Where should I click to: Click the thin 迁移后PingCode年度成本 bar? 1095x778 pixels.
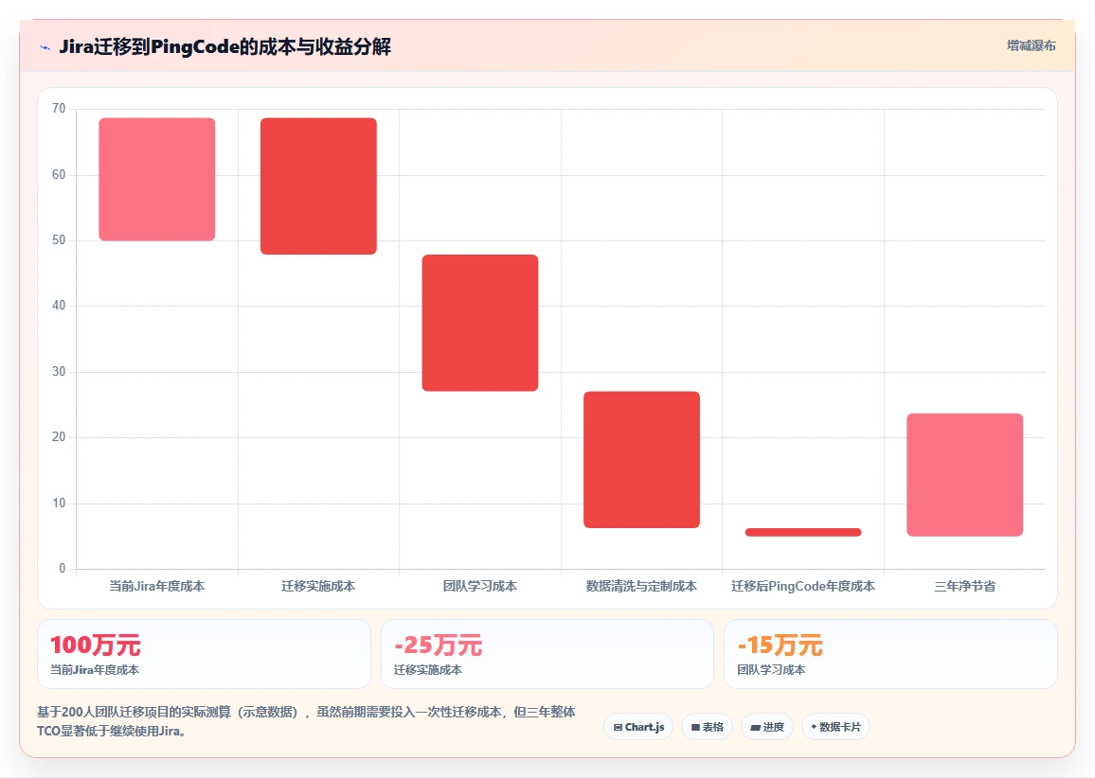pyautogui.click(x=803, y=532)
